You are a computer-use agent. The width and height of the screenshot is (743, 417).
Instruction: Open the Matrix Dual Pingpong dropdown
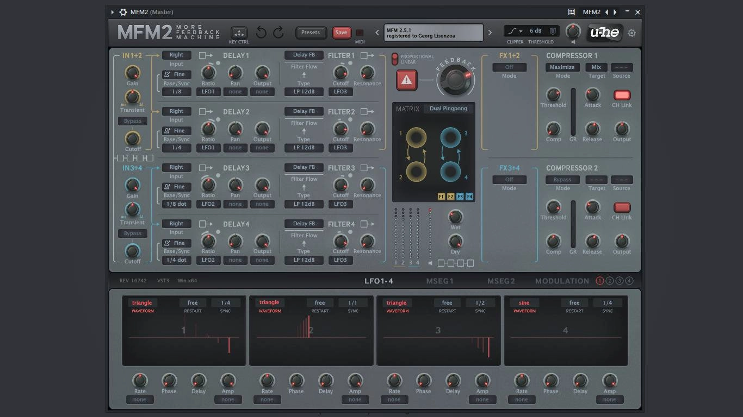pos(448,109)
